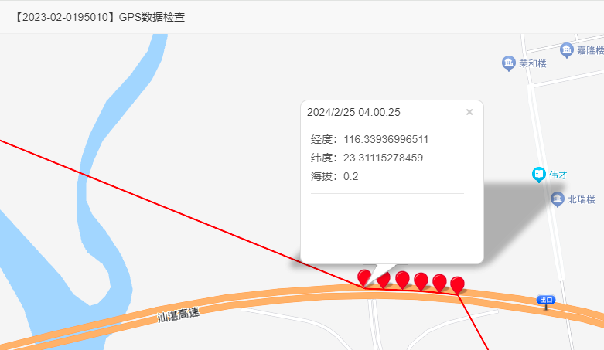
Task: Click the first (leftmost) red GPS marker
Action: 364,277
